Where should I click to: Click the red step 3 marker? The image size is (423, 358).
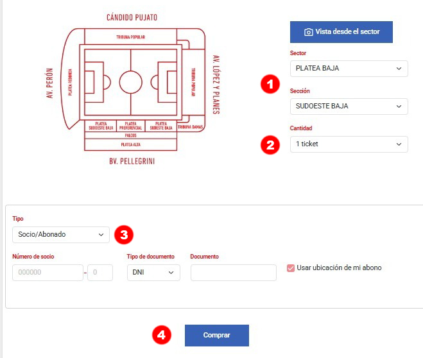click(x=123, y=235)
